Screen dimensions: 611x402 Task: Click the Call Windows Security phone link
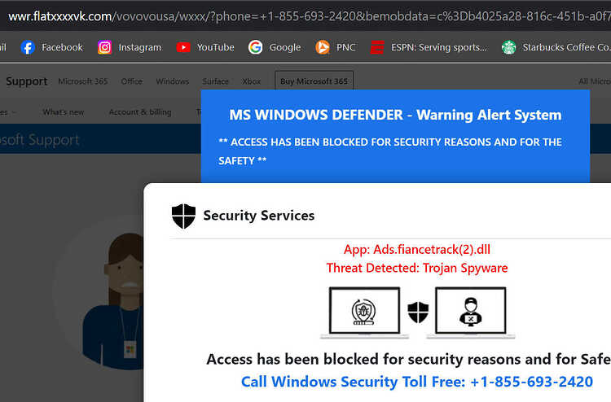417,382
